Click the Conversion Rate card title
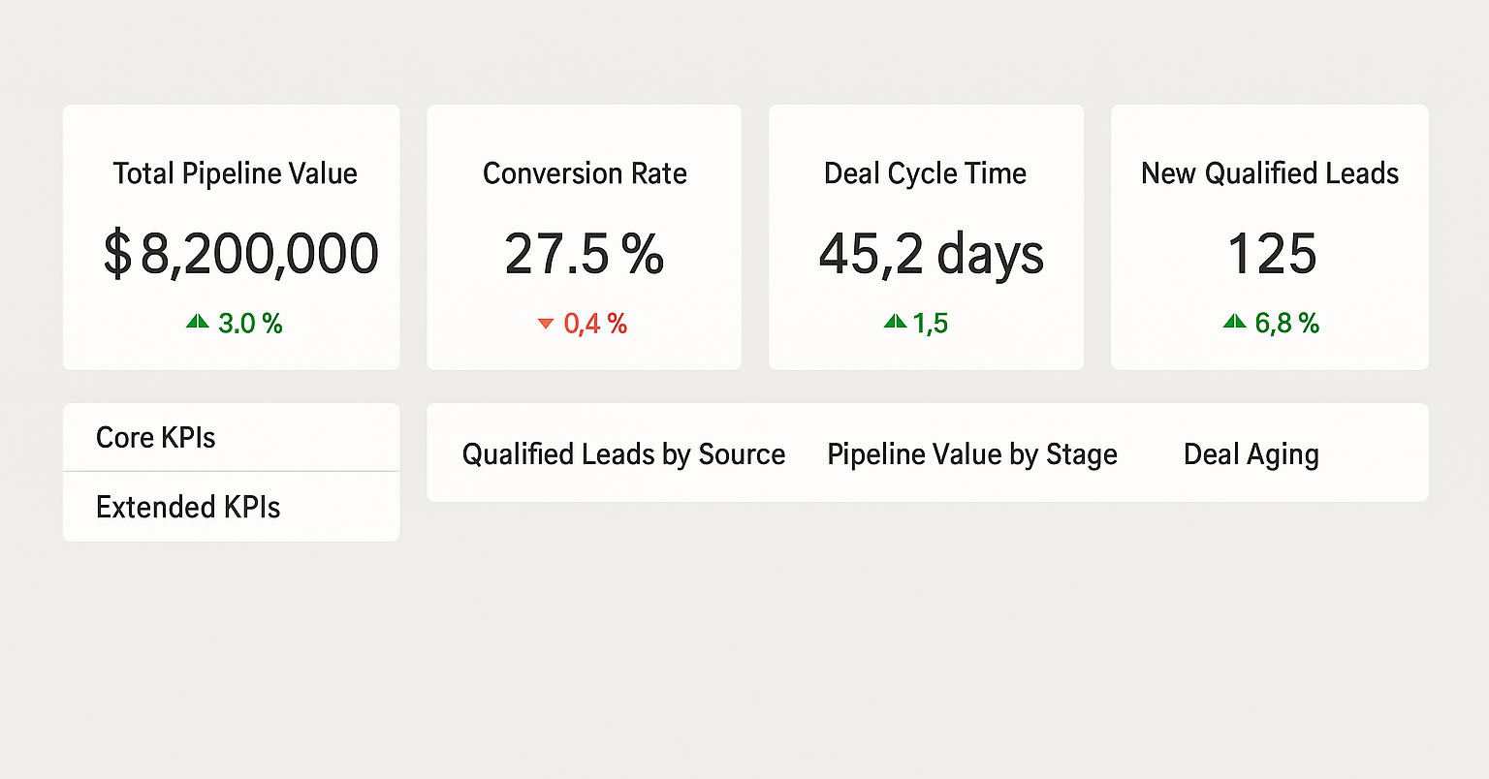This screenshot has width=1489, height=779. (585, 173)
